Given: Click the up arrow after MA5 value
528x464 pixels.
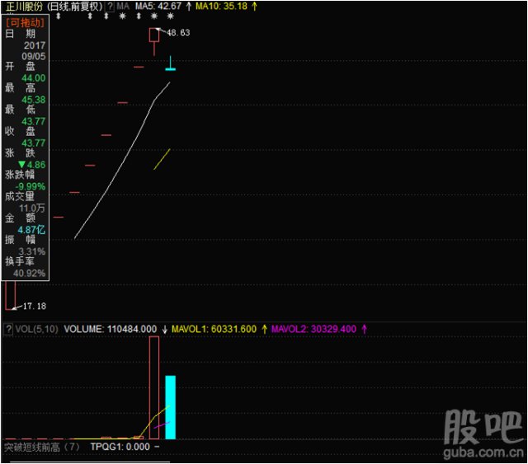Looking at the screenshot, I should pos(189,6).
